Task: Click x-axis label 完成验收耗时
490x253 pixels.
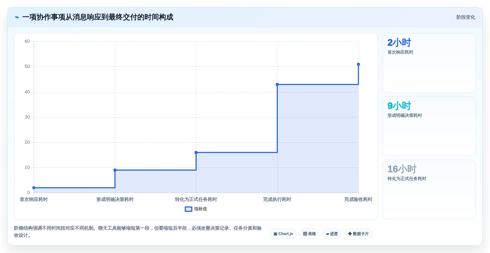Action: pos(358,199)
